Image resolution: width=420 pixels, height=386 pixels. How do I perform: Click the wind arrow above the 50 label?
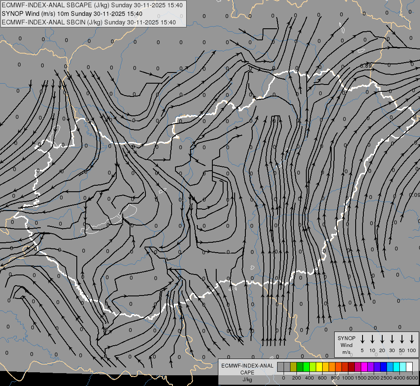[402, 339]
